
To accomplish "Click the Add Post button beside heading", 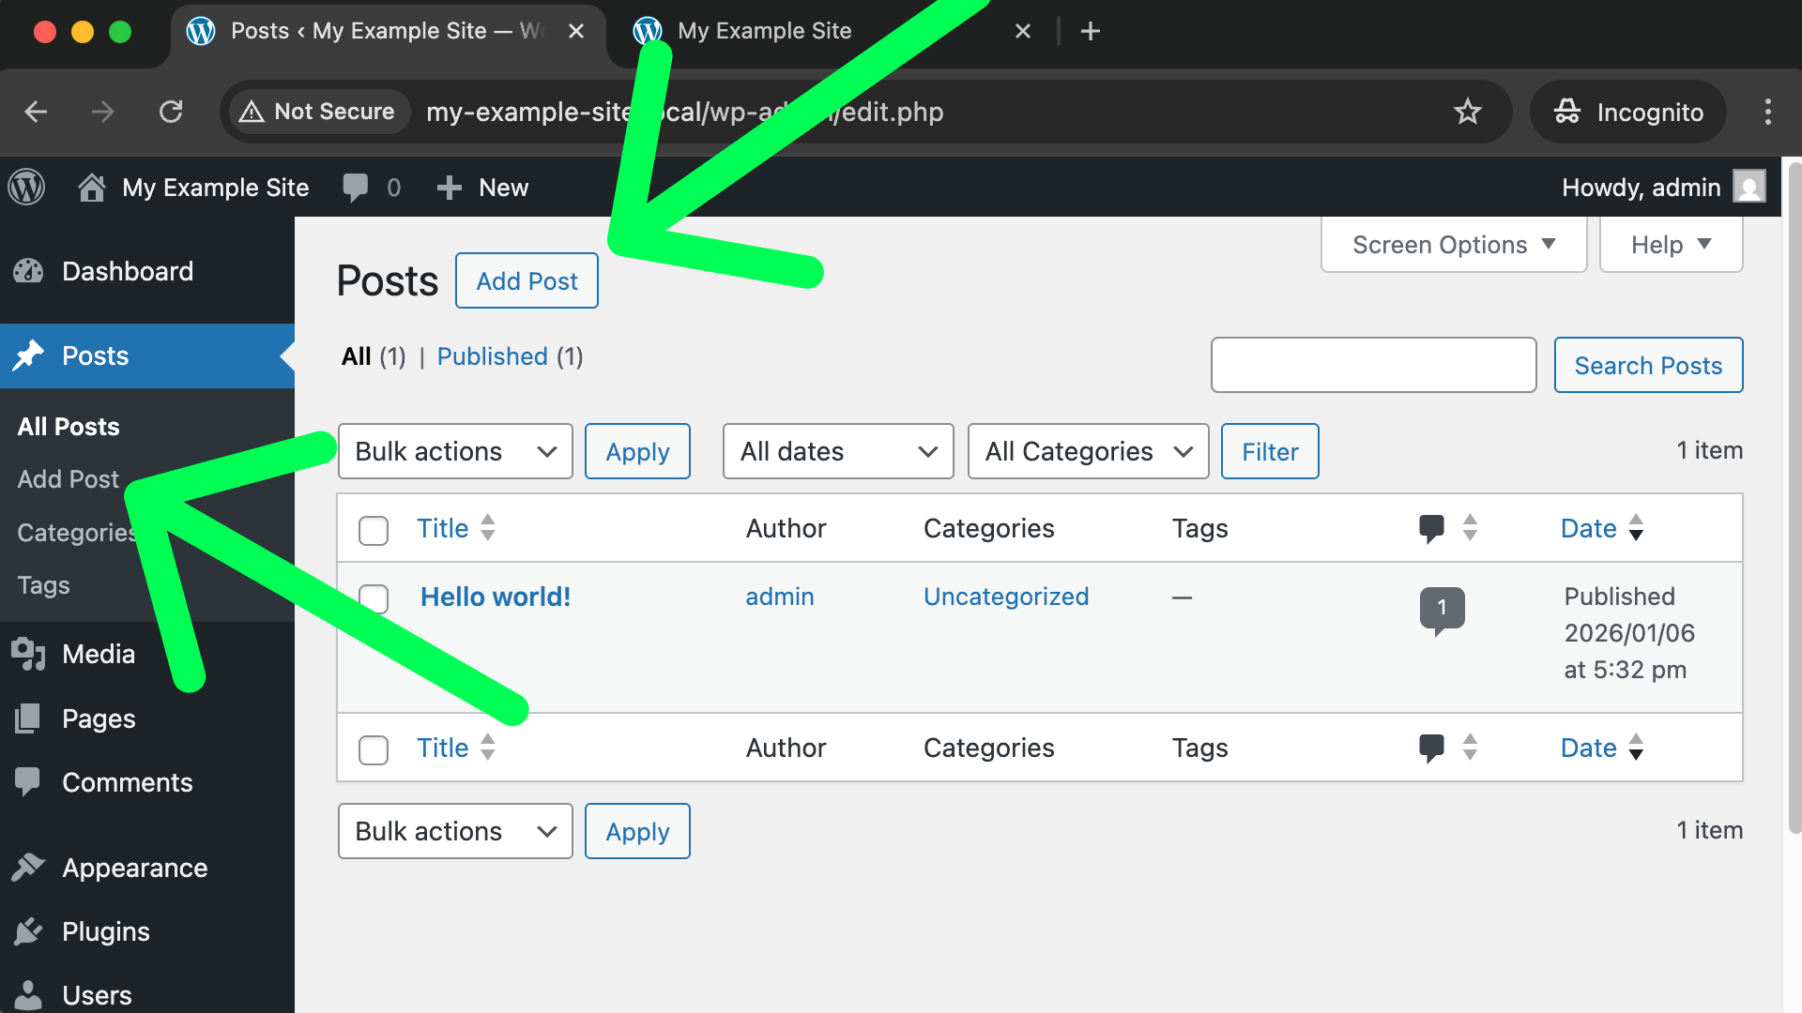I will click(x=527, y=280).
